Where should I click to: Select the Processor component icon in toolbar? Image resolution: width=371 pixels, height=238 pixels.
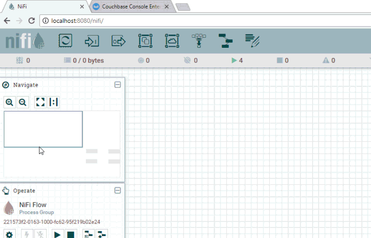[65, 41]
